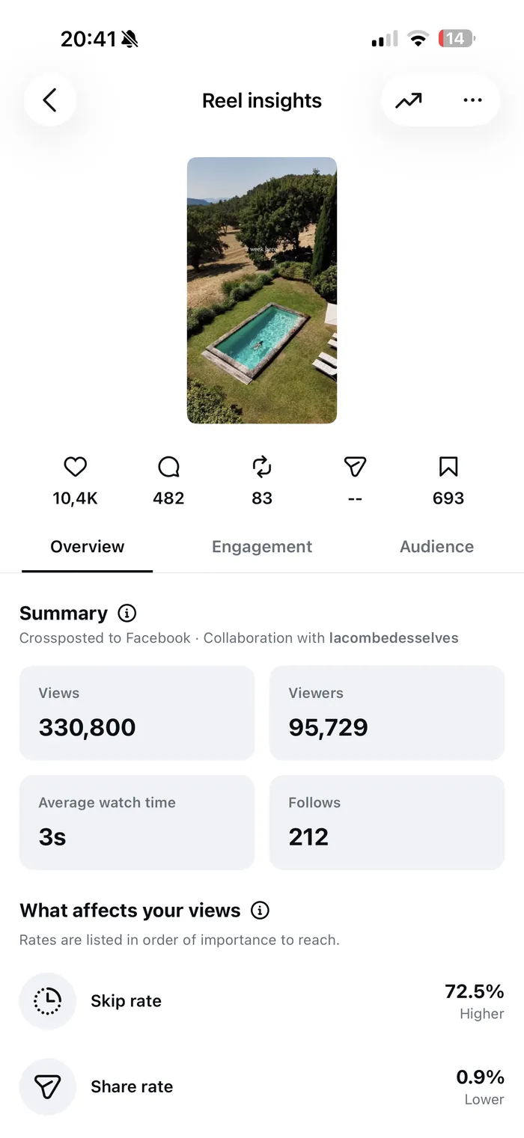Tap the bookmark saves icon

pos(448,467)
